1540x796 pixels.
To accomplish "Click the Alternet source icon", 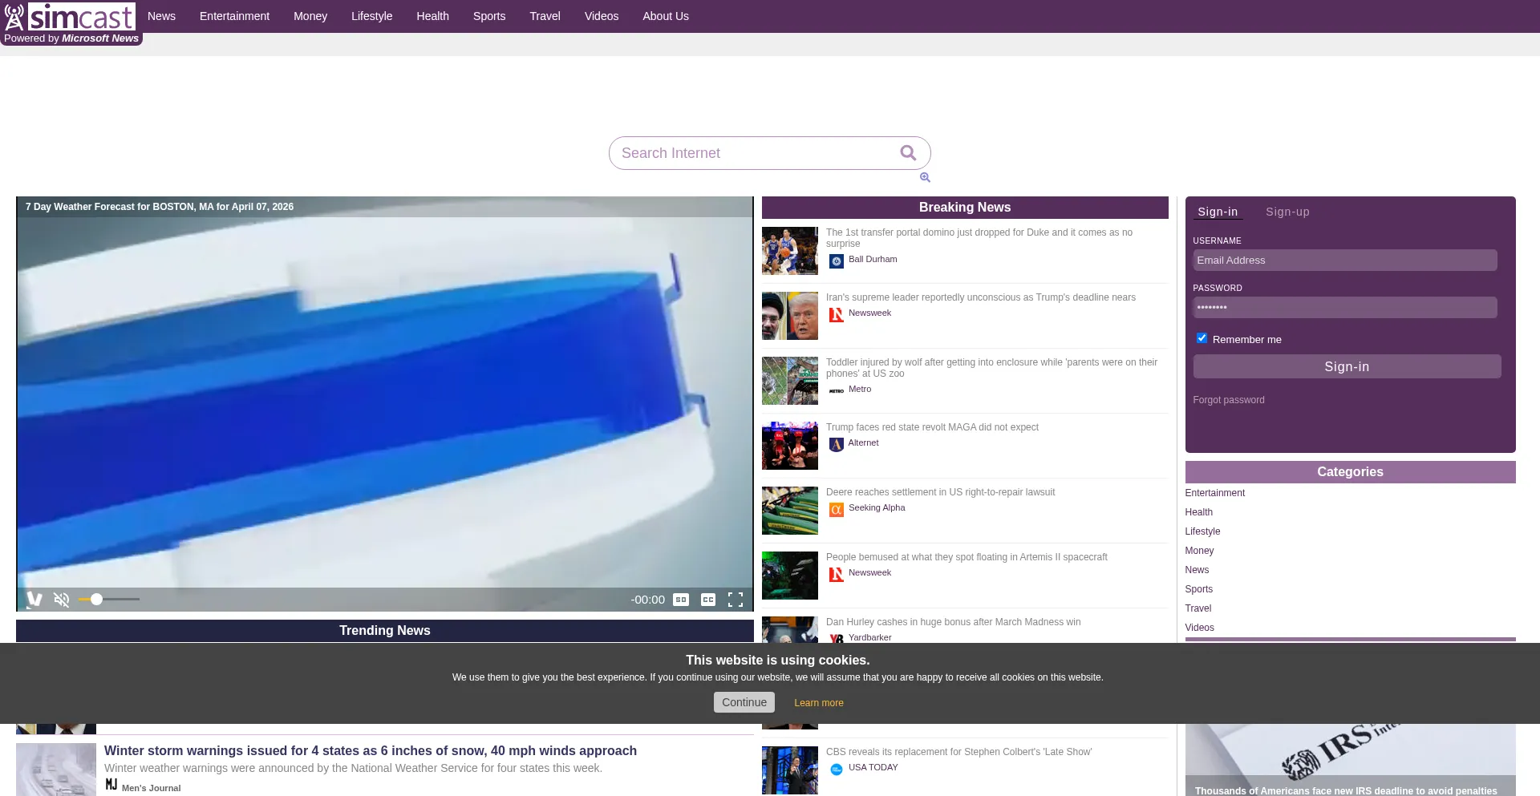I will [836, 444].
